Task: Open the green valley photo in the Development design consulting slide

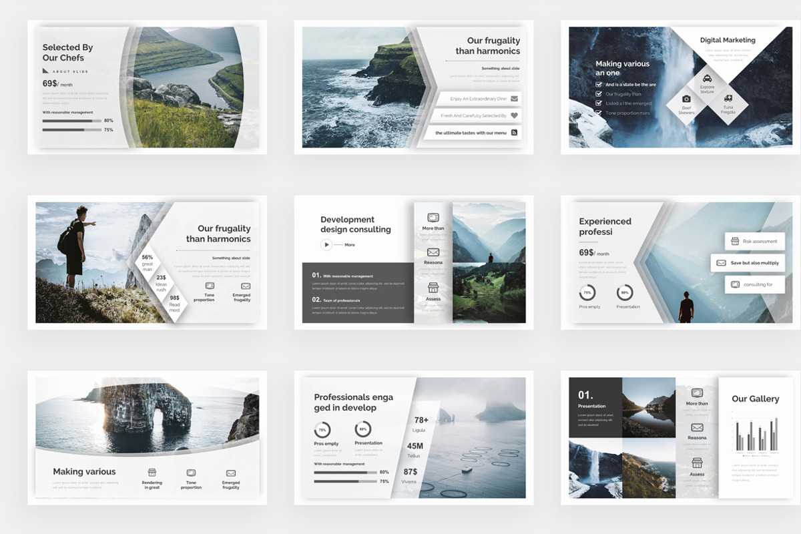Action: pyautogui.click(x=489, y=292)
